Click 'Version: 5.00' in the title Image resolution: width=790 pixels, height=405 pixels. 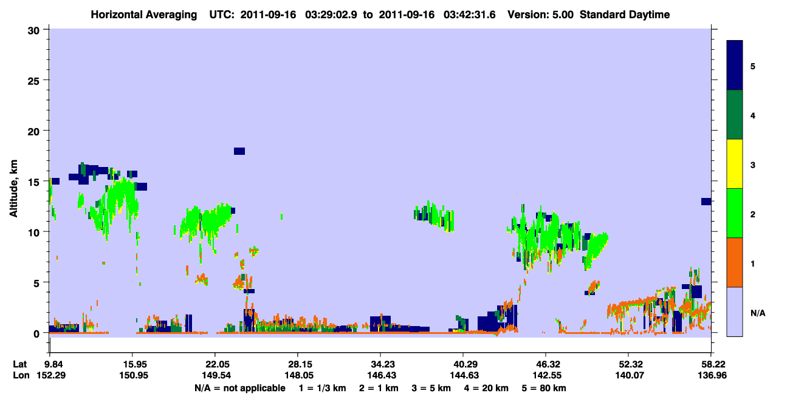[540, 15]
